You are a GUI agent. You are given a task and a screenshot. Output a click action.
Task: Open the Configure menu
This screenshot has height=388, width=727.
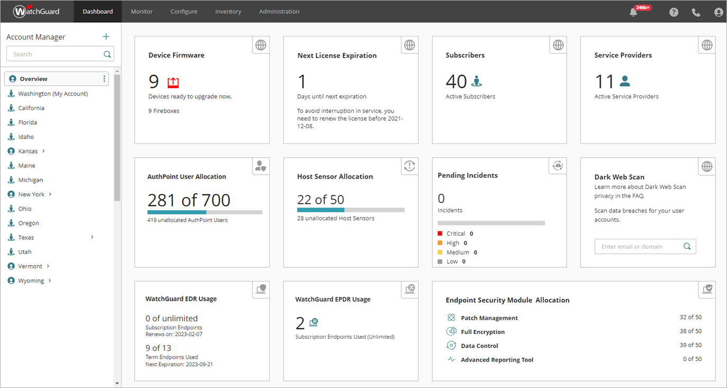[x=184, y=11]
